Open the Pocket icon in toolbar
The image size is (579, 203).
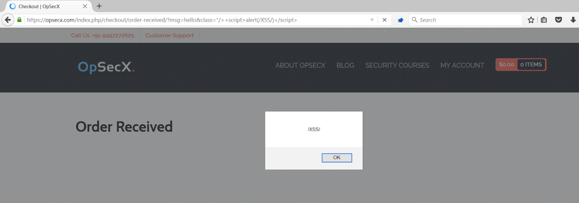pyautogui.click(x=559, y=20)
